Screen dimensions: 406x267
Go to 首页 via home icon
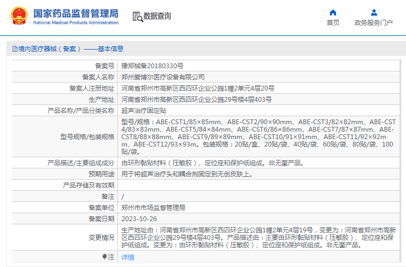coord(333,13)
